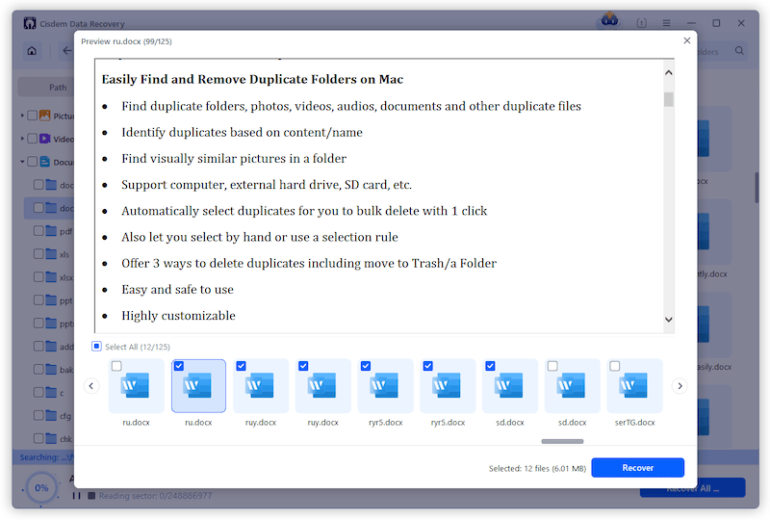Click the preview vertical scrollbar thumb

click(668, 99)
